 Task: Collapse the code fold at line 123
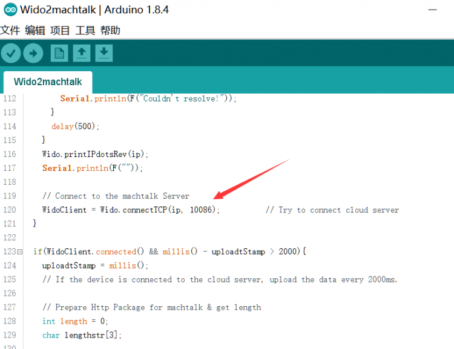pos(20,252)
